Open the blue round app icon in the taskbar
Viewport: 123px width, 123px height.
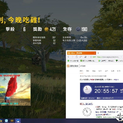[6, 121]
